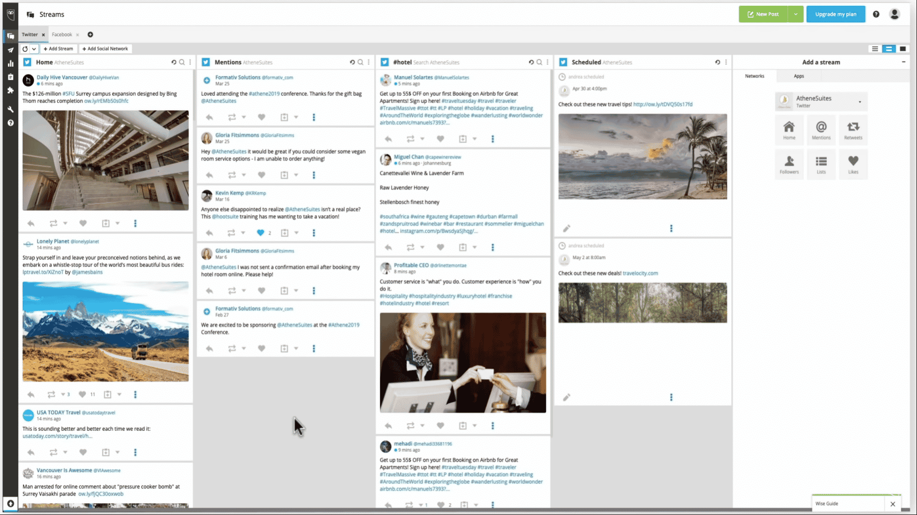
Task: Add a Retweets stream tile
Action: (853, 130)
